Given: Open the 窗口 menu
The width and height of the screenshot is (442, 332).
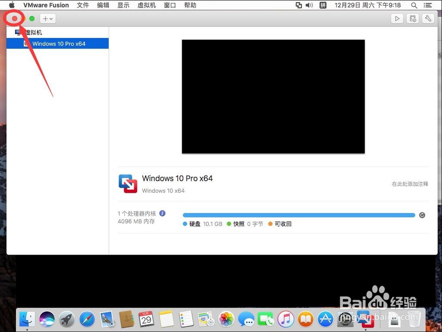Looking at the screenshot, I should 170,5.
